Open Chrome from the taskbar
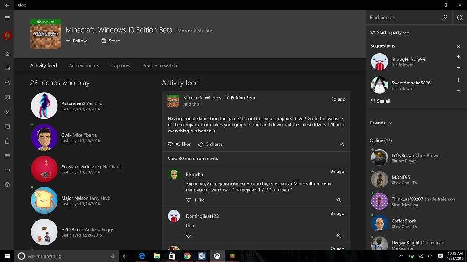467x262 pixels. pos(187,256)
